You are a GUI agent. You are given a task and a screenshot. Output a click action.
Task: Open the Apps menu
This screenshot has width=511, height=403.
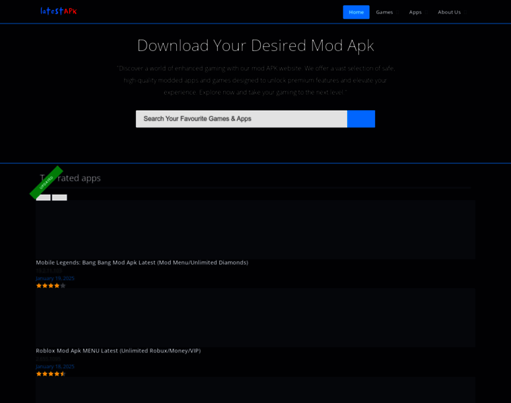click(x=416, y=12)
